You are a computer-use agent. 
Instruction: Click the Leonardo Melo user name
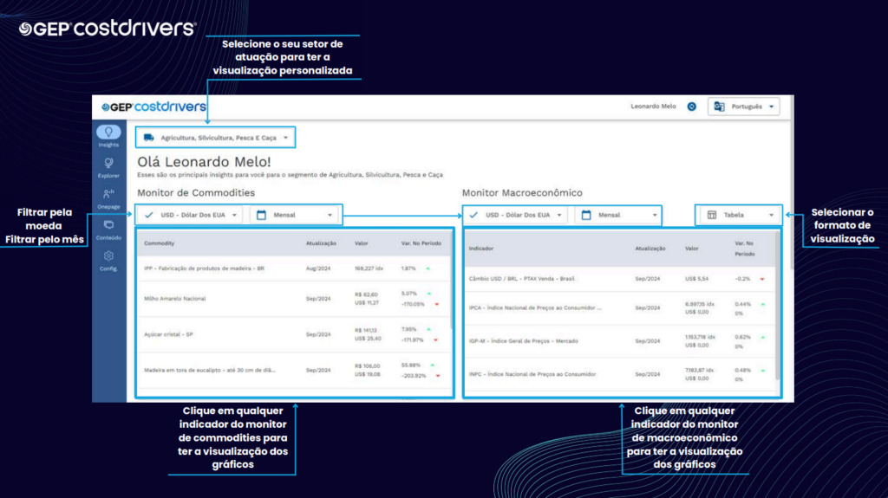click(653, 107)
